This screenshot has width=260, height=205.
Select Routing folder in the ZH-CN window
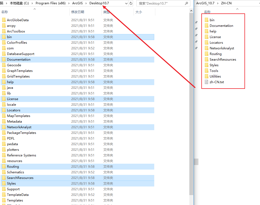[216, 54]
